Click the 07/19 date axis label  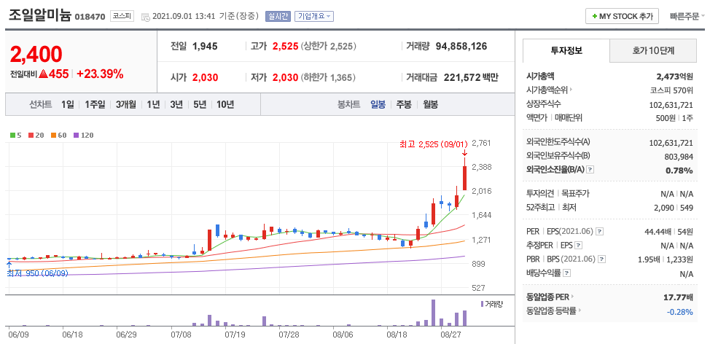(x=235, y=335)
